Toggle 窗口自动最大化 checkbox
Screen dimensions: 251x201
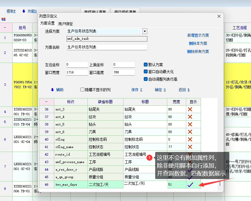[x=146, y=72]
